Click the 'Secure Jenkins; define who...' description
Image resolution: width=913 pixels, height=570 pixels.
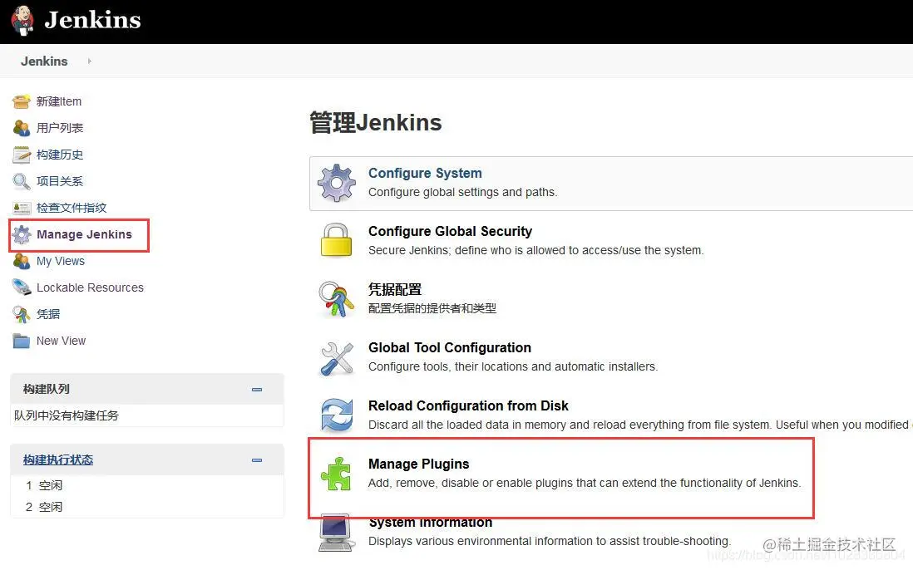(536, 251)
